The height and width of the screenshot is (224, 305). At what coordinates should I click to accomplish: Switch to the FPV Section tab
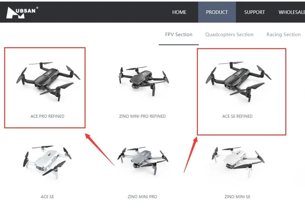178,35
